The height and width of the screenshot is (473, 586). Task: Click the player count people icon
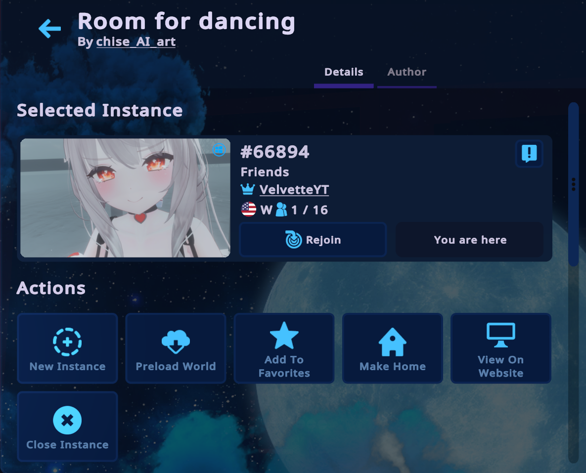click(x=281, y=210)
